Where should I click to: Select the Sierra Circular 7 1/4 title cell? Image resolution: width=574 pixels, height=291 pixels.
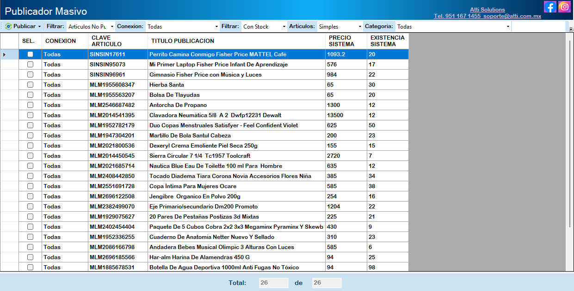(x=236, y=156)
